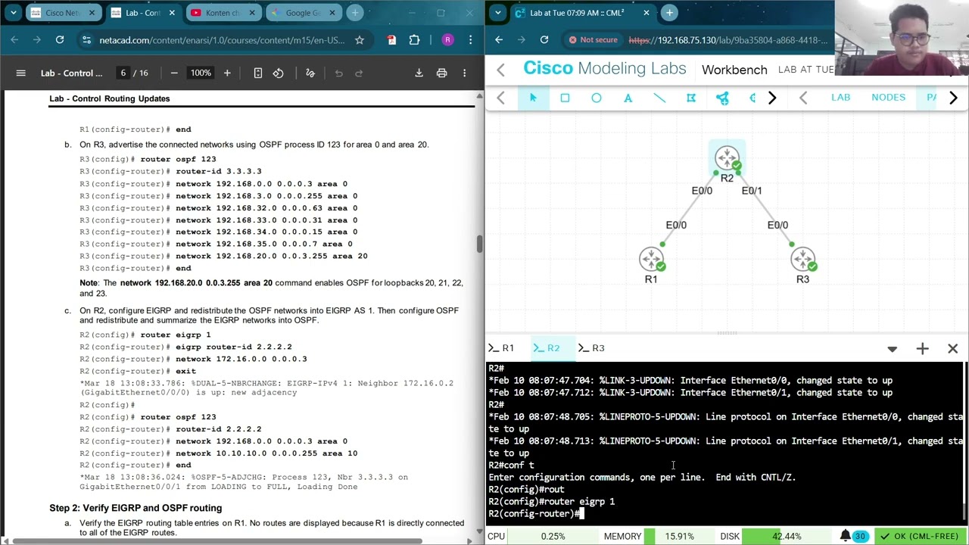
Task: Select the move canvas area tool
Action: 691,98
